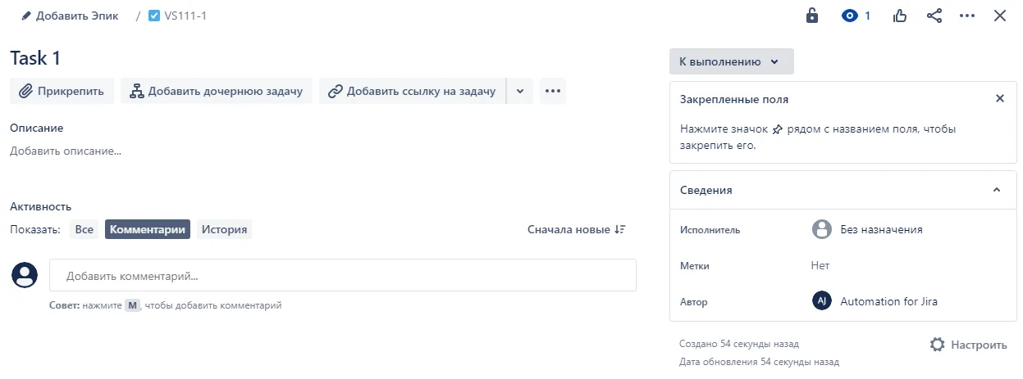The height and width of the screenshot is (379, 1023).
Task: Open the three-dots menu next to link dropdown
Action: click(x=553, y=91)
